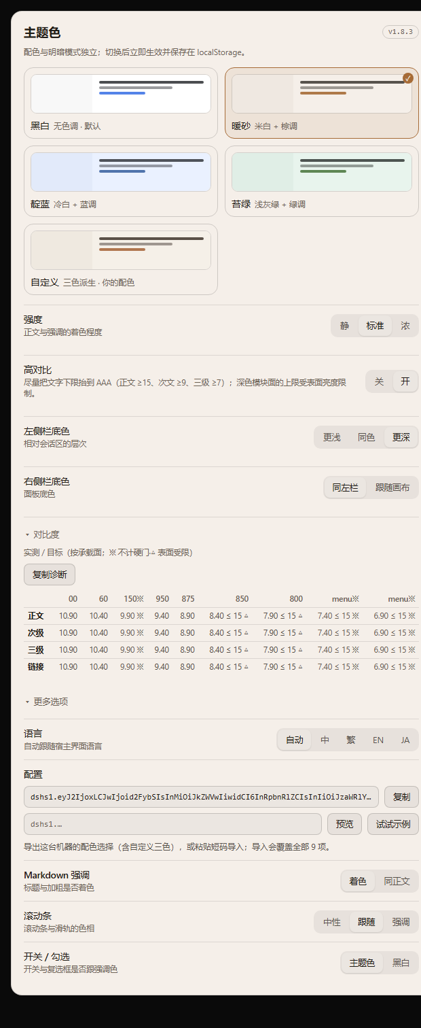Click the 三级 row header
421x1028 pixels.
[x=36, y=650]
